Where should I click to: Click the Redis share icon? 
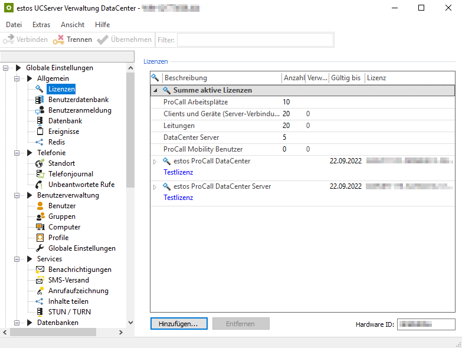(40, 142)
